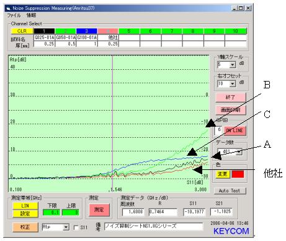Screen dimensions: 286x241
Task: Toggle the S11 checkbox
Action: tap(76, 227)
